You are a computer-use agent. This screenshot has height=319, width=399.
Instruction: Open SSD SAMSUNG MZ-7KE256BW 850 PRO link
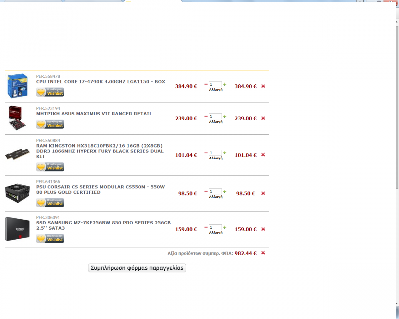[x=103, y=225]
